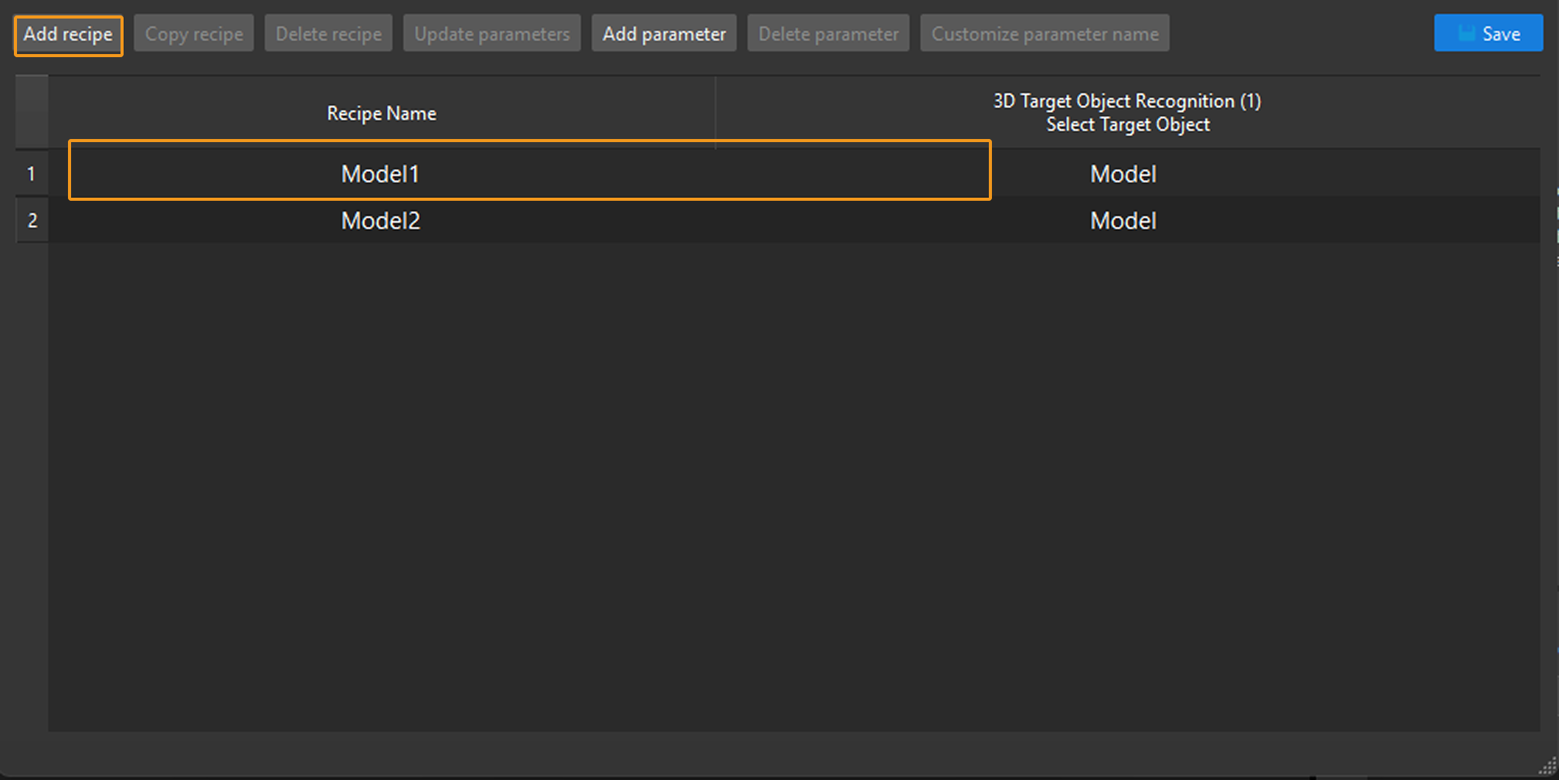The image size is (1559, 780).
Task: Click the Model cell for Model2
Action: click(x=1123, y=220)
